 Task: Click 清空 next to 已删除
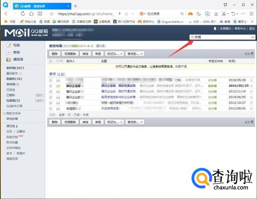pyautogui.click(x=40, y=95)
